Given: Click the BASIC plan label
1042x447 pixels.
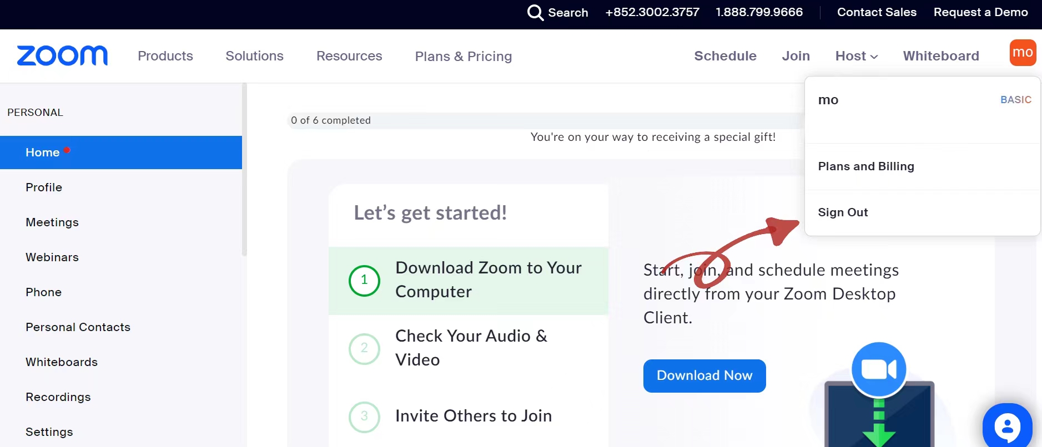Looking at the screenshot, I should (x=1016, y=100).
